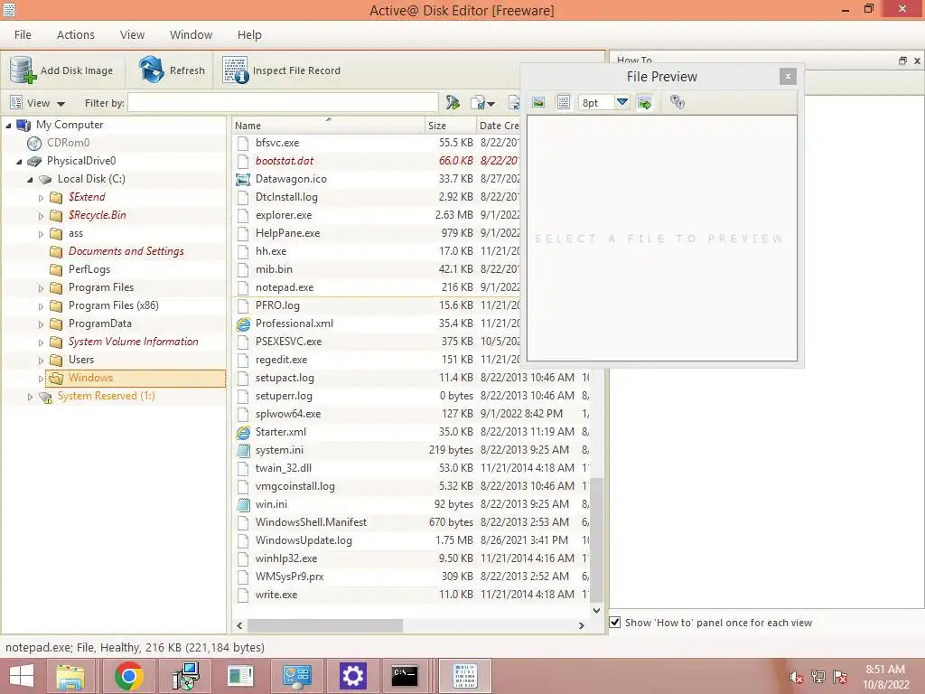Sort list by Name column header

pyautogui.click(x=328, y=125)
